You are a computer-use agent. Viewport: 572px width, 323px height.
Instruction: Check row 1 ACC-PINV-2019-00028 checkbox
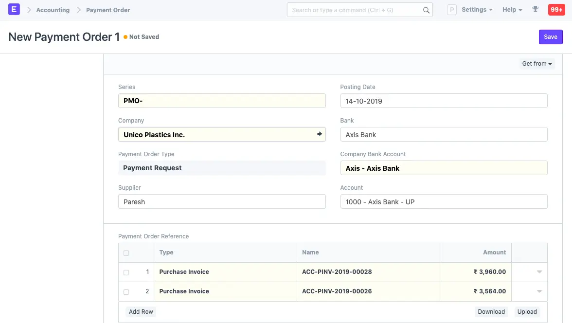(x=126, y=272)
